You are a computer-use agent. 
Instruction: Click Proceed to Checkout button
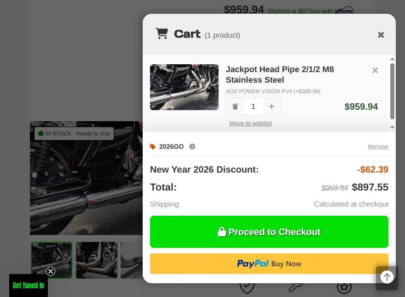click(x=269, y=232)
